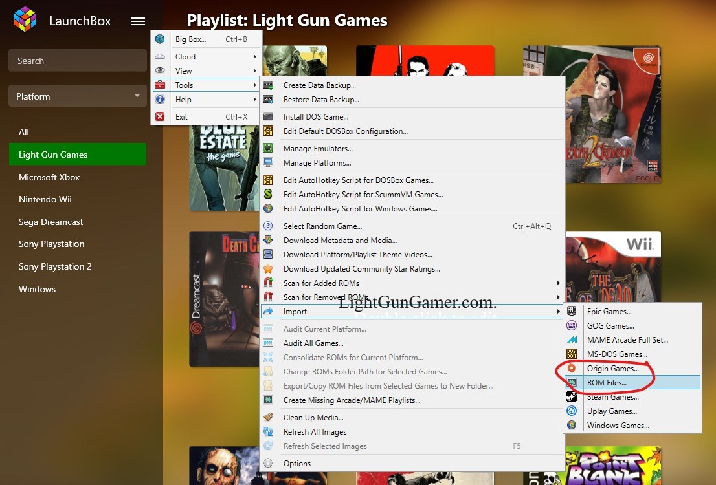
Task: Click the MAME Arcade icon
Action: tap(572, 339)
